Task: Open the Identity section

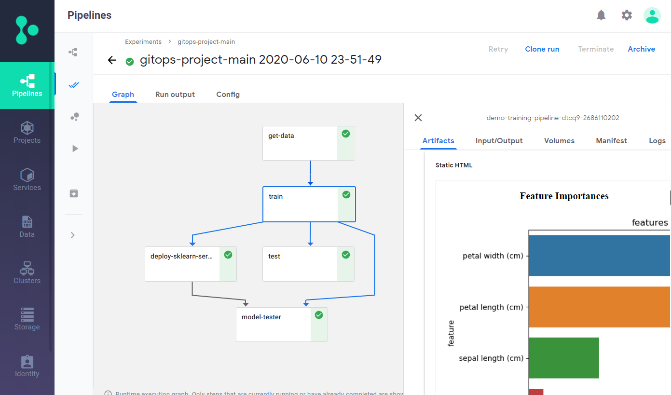Action: pyautogui.click(x=27, y=366)
